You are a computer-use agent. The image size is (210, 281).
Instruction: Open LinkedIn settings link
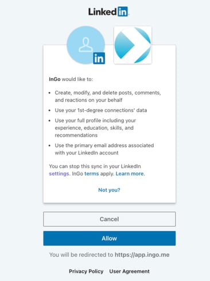tap(59, 174)
